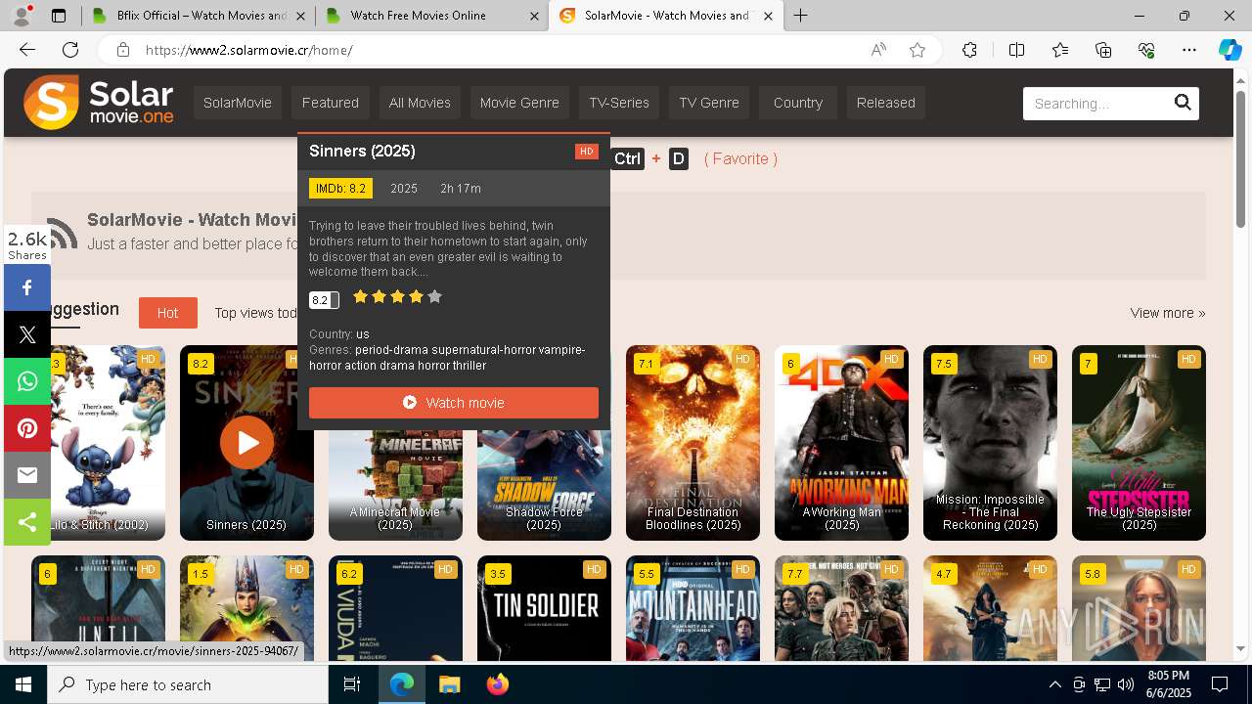1252x704 pixels.
Task: Open Final Destination Bloodlines poster
Action: [x=693, y=443]
